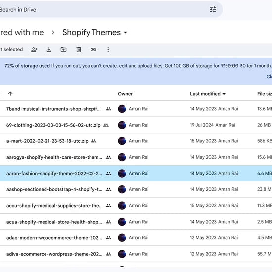
Task: Open Shopify Themes folder dropdown menu
Action: [125, 33]
